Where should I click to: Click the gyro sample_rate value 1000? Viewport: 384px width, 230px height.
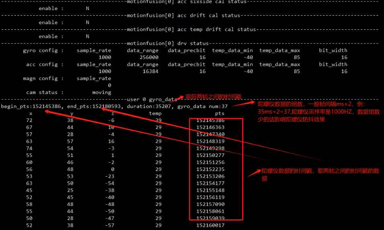point(105,57)
